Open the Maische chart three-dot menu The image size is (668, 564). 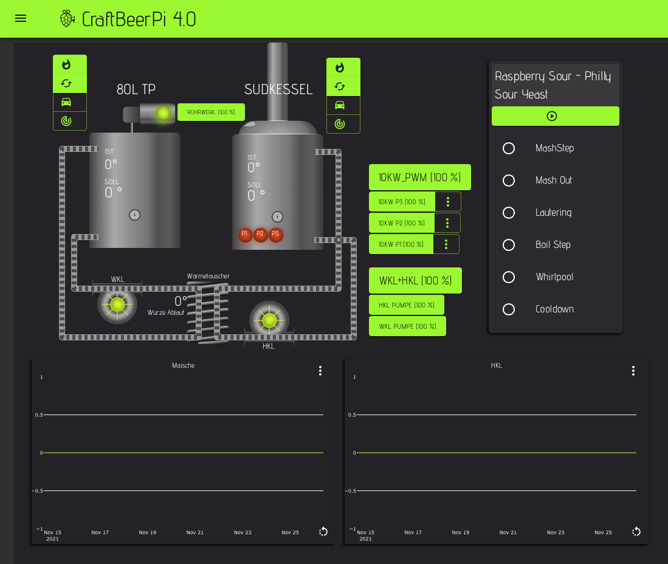(x=320, y=371)
